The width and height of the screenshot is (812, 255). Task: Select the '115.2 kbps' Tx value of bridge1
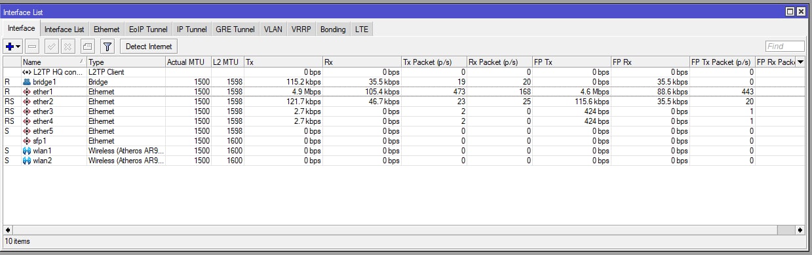(x=303, y=82)
